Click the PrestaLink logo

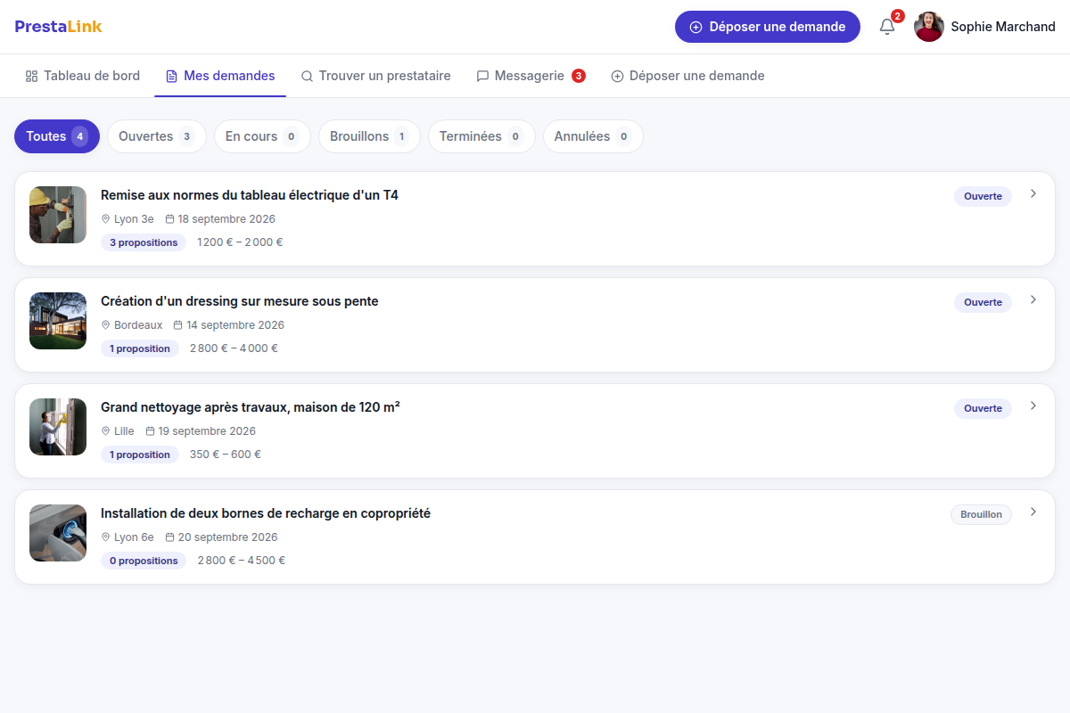58,27
